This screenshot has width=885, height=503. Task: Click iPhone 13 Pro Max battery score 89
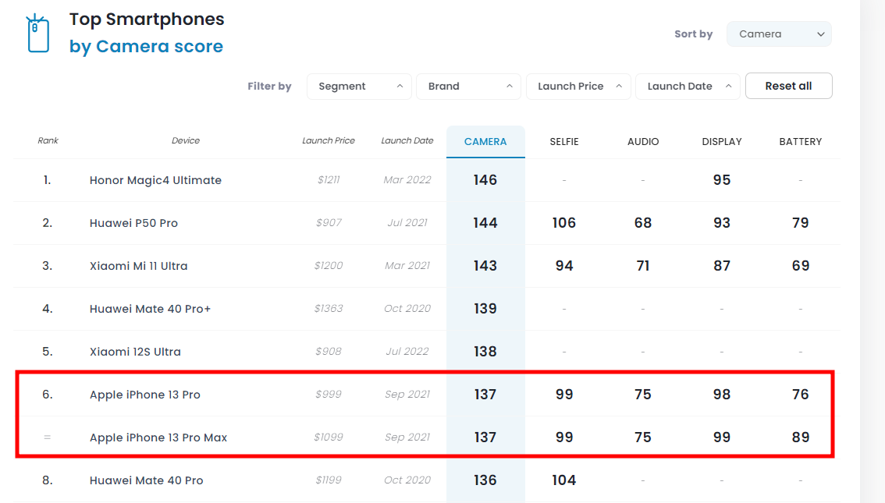point(801,437)
